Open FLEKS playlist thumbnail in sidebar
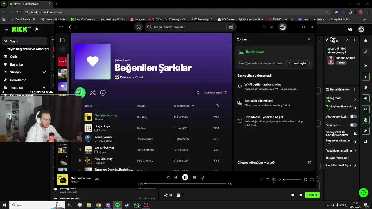The height and width of the screenshot is (209, 372). coord(62,62)
